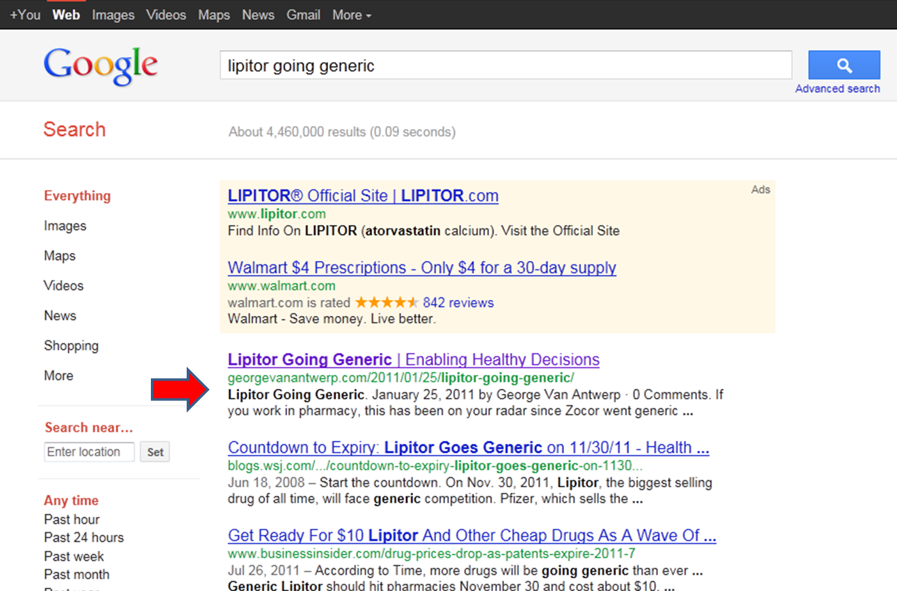Open the Countdown to Expiry WSJ result
This screenshot has height=591, width=897.
point(468,447)
